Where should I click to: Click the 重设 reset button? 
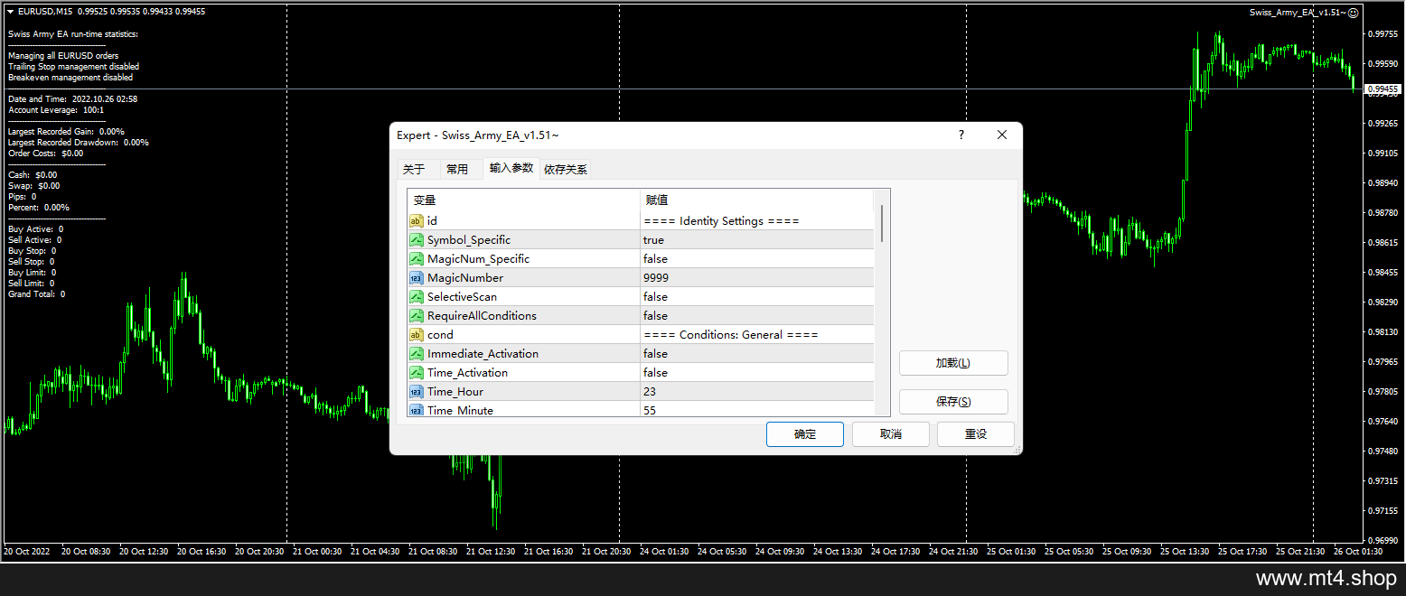(x=976, y=434)
